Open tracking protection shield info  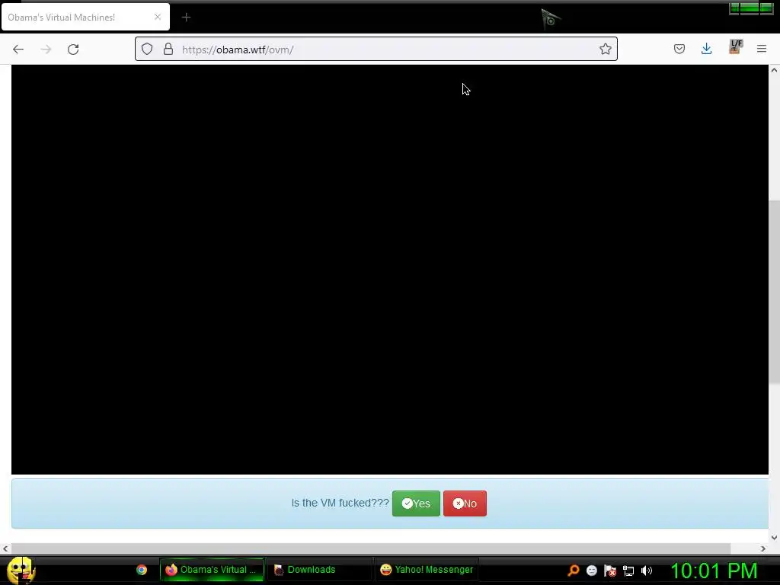(147, 49)
